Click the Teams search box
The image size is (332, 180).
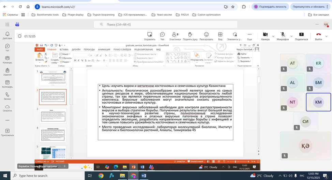pyautogui.click(x=166, y=25)
